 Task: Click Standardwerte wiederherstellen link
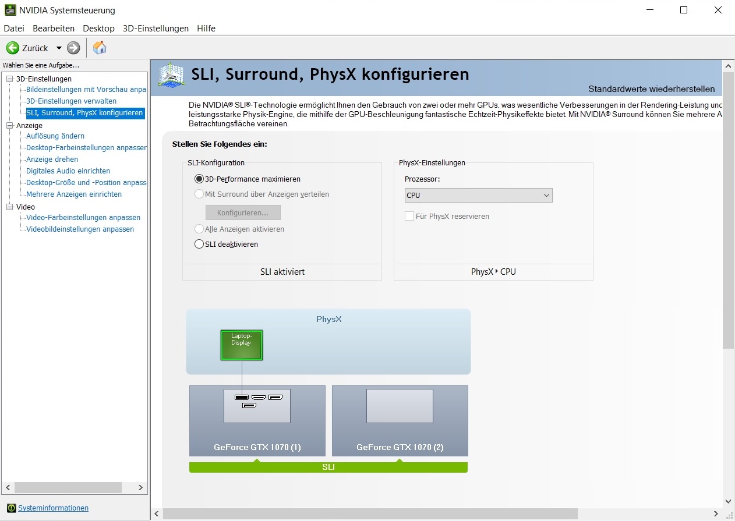pyautogui.click(x=651, y=89)
